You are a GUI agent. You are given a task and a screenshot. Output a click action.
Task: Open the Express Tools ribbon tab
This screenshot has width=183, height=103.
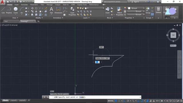click(x=82, y=5)
